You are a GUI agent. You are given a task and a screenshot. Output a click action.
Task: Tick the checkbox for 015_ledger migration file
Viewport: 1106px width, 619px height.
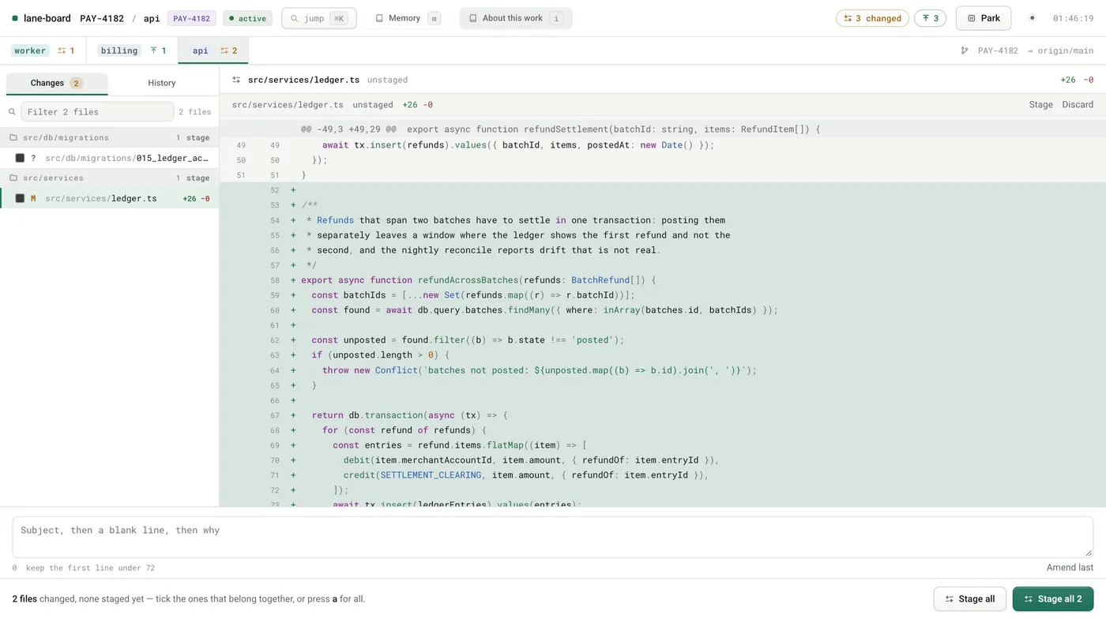(x=20, y=158)
